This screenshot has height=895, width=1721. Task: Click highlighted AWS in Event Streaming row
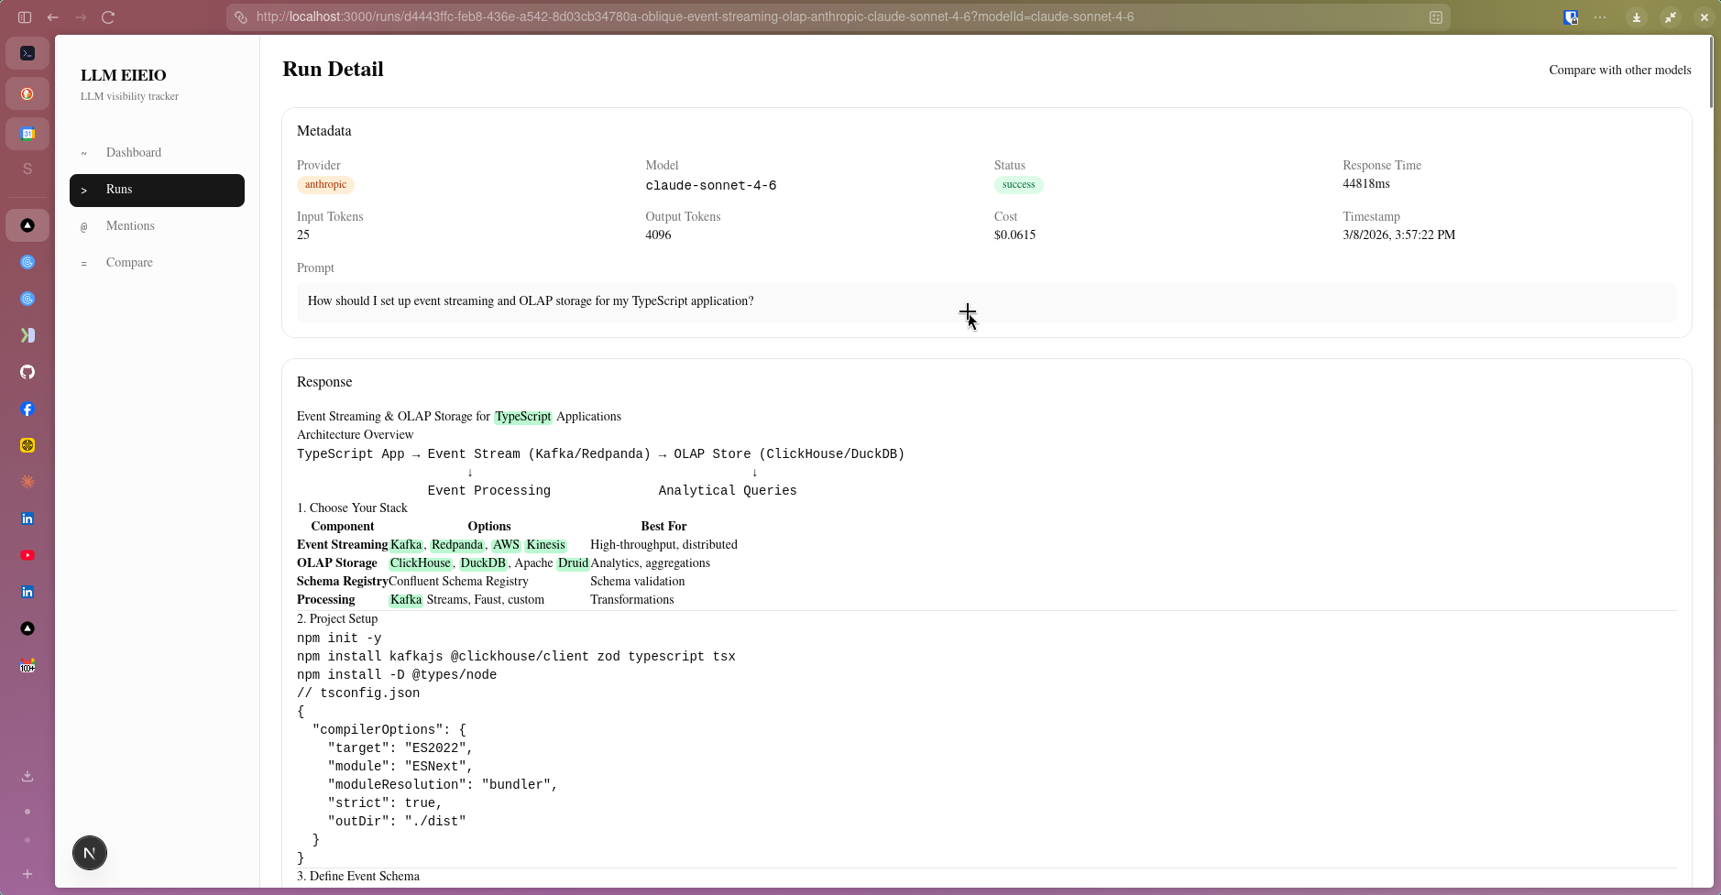pyautogui.click(x=506, y=544)
